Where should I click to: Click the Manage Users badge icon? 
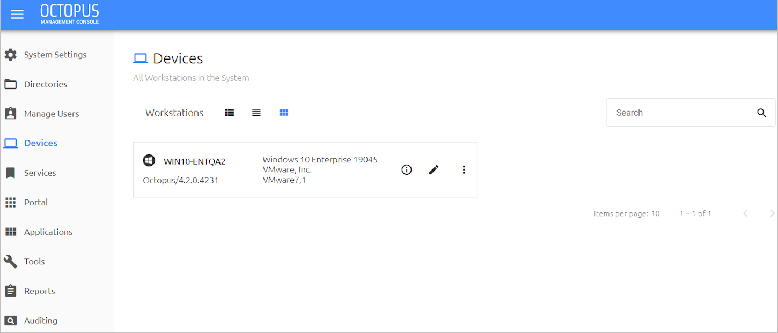click(10, 114)
